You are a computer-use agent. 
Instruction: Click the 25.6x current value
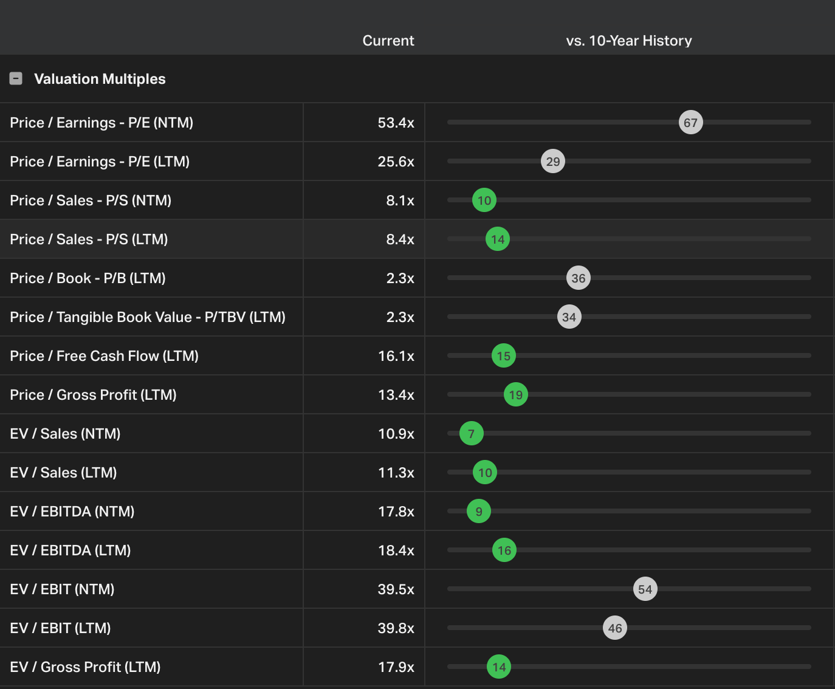coord(396,162)
